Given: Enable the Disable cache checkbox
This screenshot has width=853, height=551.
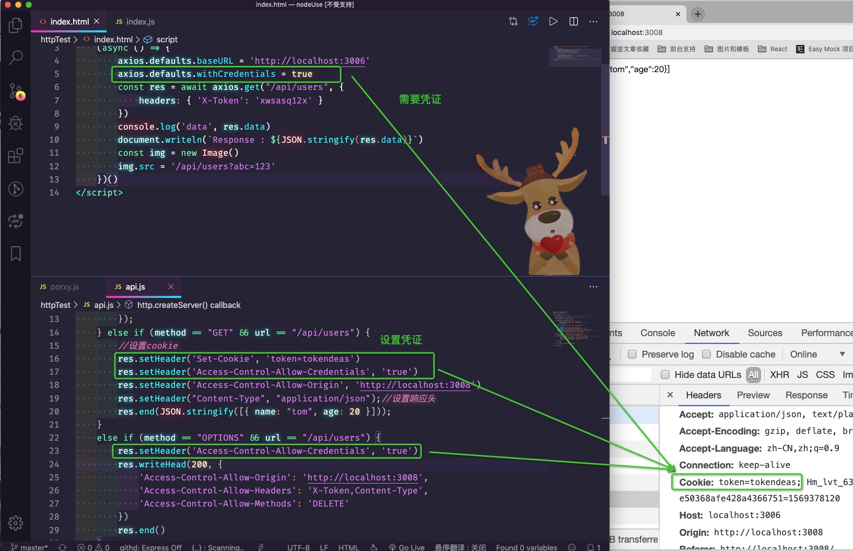Looking at the screenshot, I should tap(706, 354).
